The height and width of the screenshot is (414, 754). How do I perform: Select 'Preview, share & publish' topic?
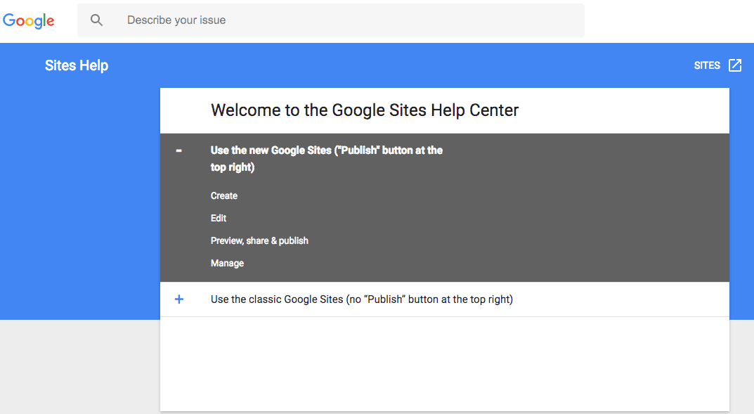click(x=259, y=241)
